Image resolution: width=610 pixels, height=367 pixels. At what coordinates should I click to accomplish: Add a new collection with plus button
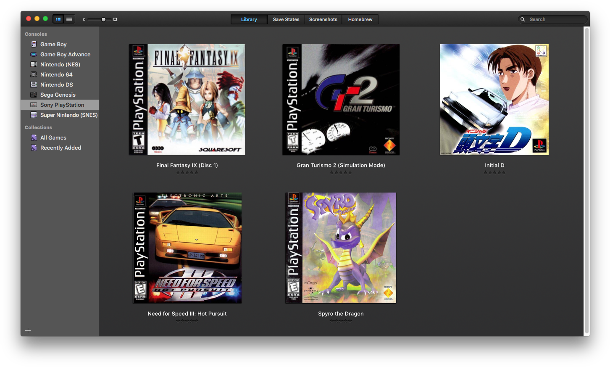tap(28, 331)
